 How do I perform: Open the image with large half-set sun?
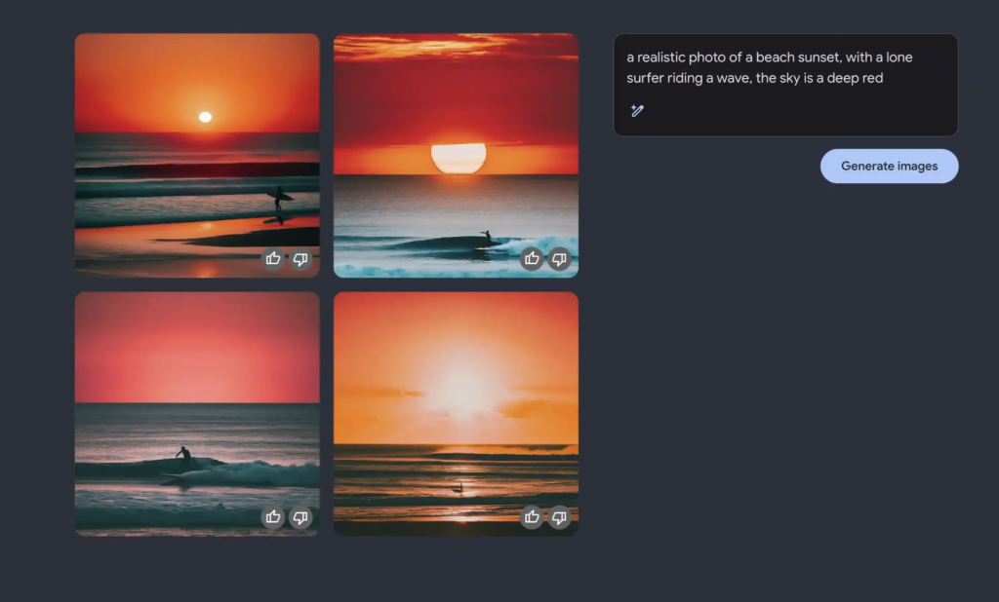coord(457,155)
